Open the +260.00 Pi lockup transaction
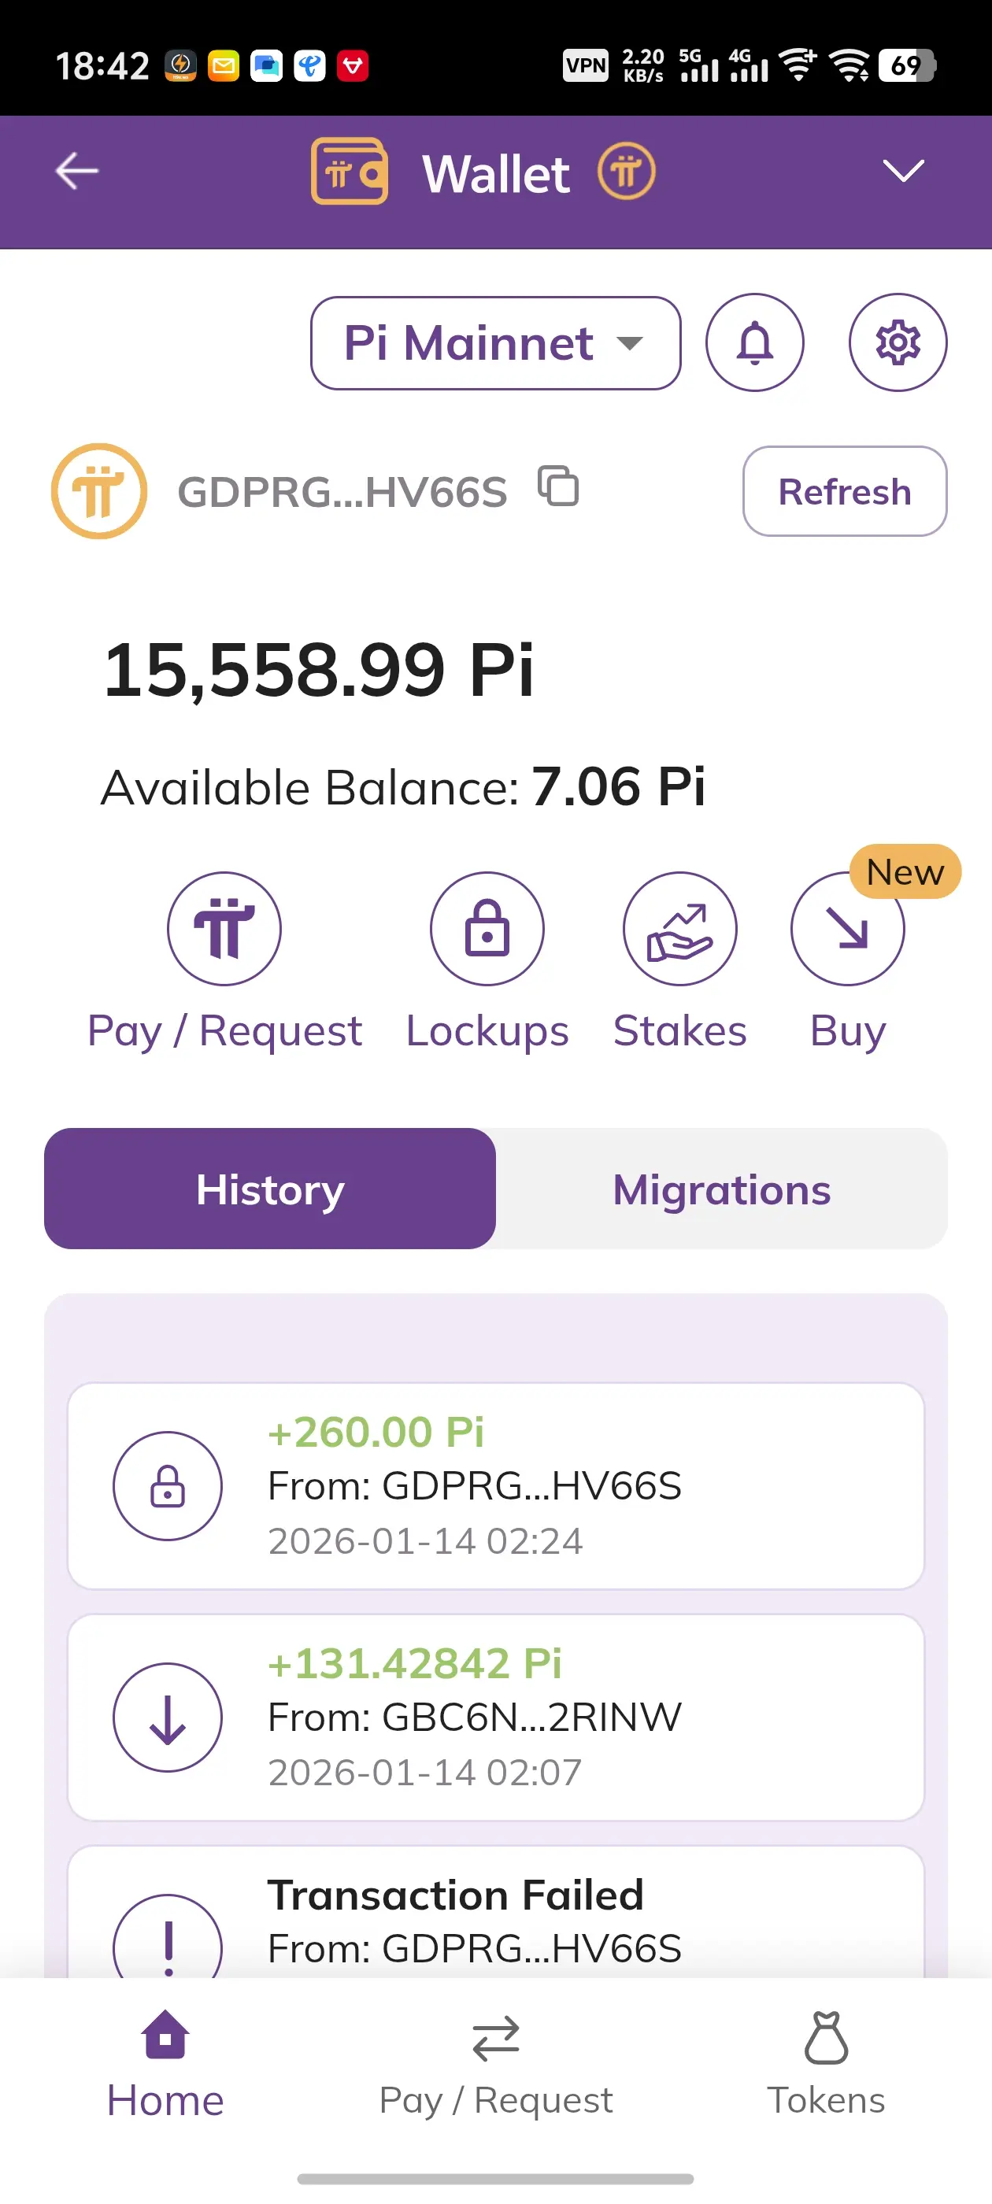Screen dimensions: 992x2204 (495, 1485)
